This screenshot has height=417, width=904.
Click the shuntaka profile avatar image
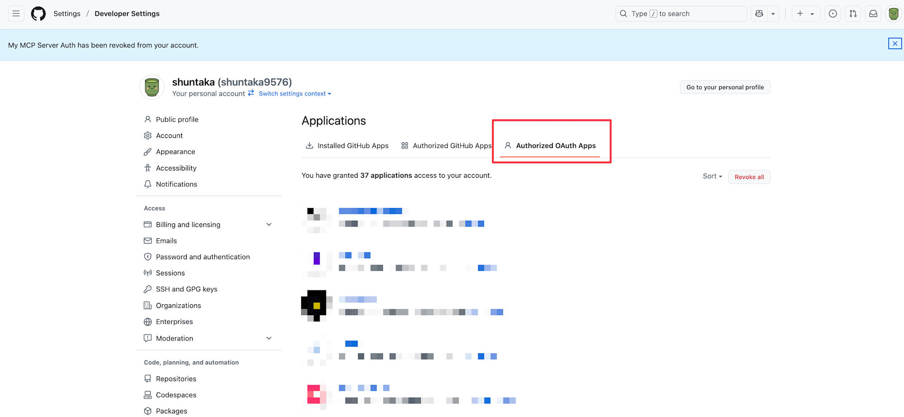click(x=152, y=87)
